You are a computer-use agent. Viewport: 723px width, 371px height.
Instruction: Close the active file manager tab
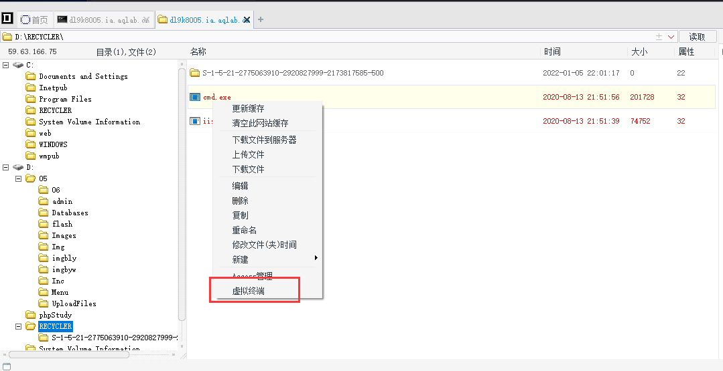(x=247, y=20)
